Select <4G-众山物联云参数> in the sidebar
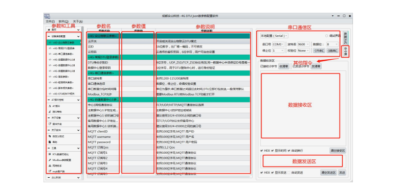 pos(64,42)
